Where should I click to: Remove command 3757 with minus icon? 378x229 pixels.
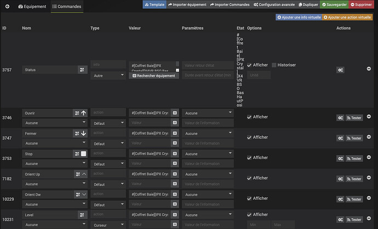[369, 68]
